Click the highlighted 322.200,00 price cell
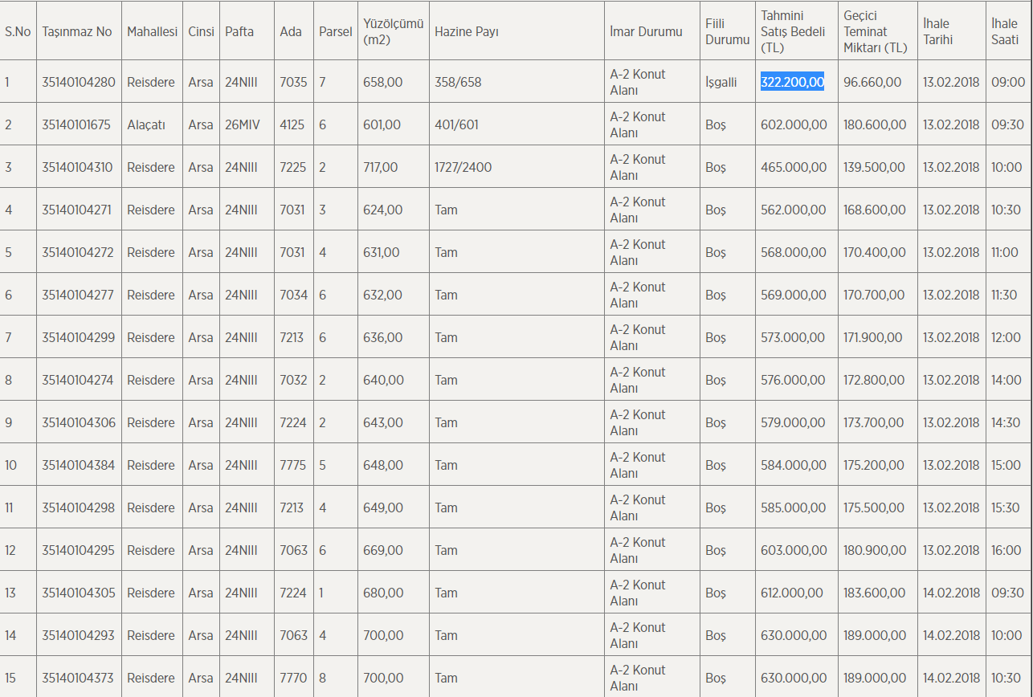Image resolution: width=1033 pixels, height=697 pixels. coord(792,82)
